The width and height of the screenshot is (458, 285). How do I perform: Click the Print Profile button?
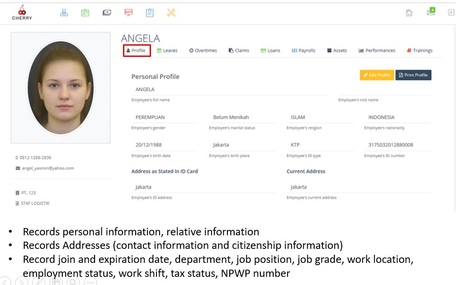(x=413, y=75)
